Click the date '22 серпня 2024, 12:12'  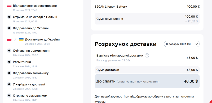tap(25, 66)
